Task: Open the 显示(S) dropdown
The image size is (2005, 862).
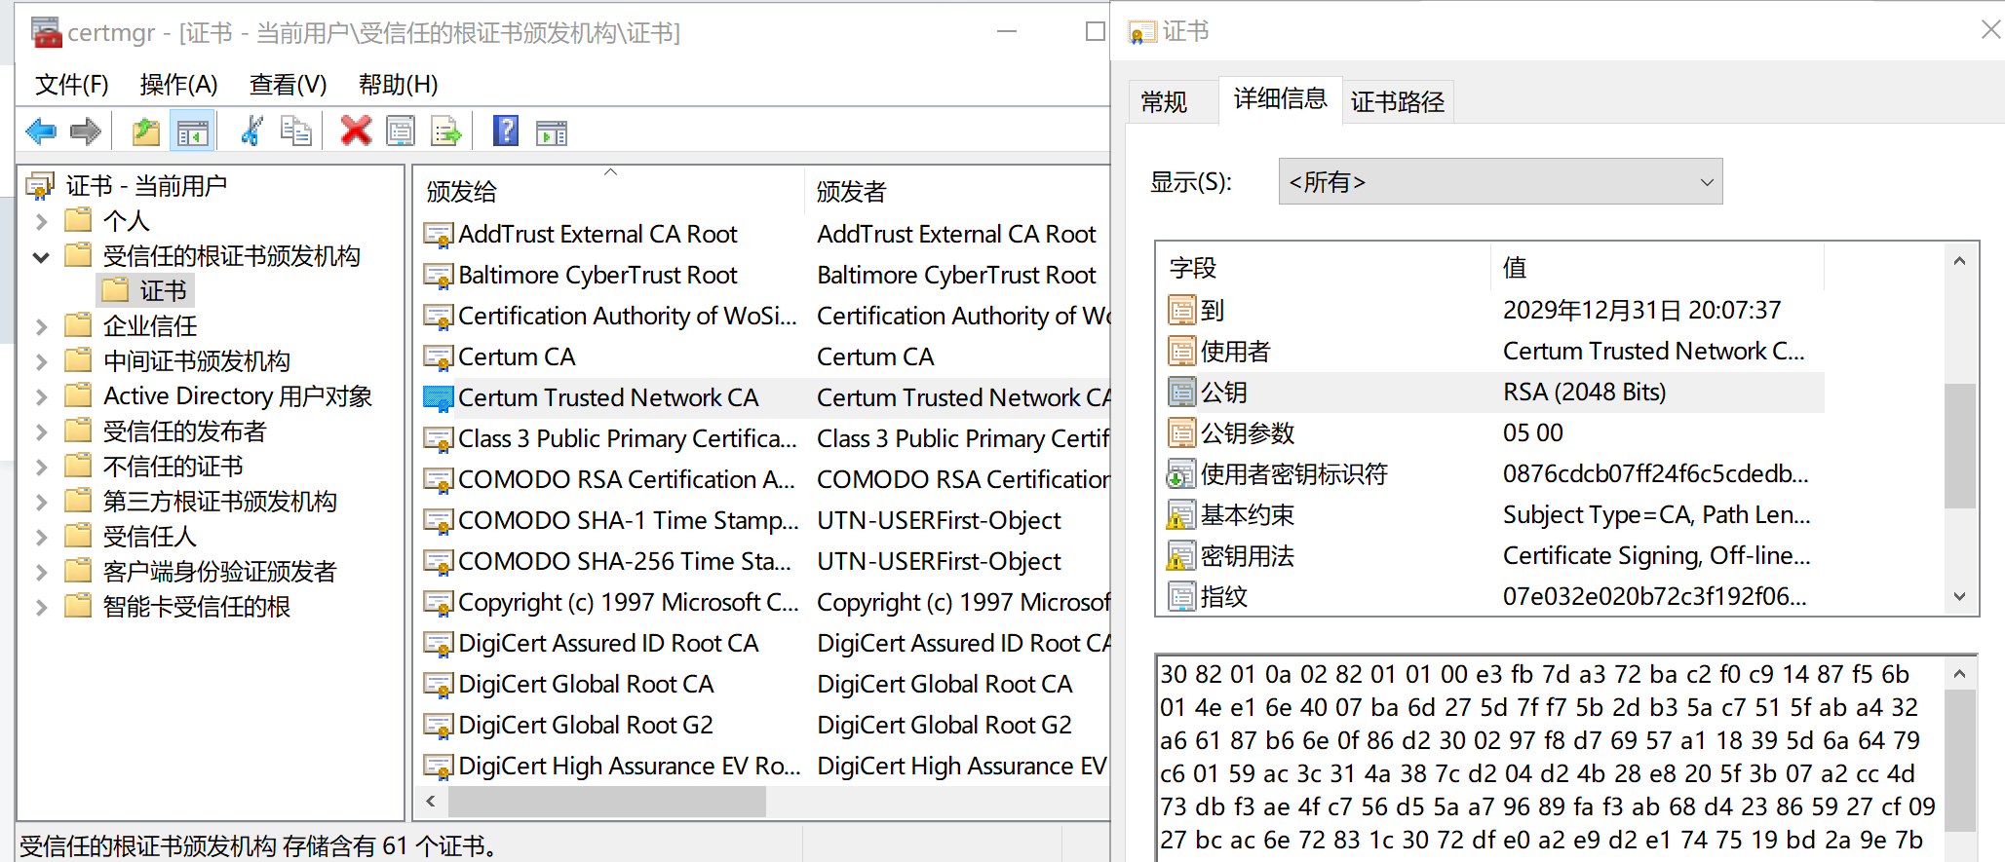Action: [1500, 182]
